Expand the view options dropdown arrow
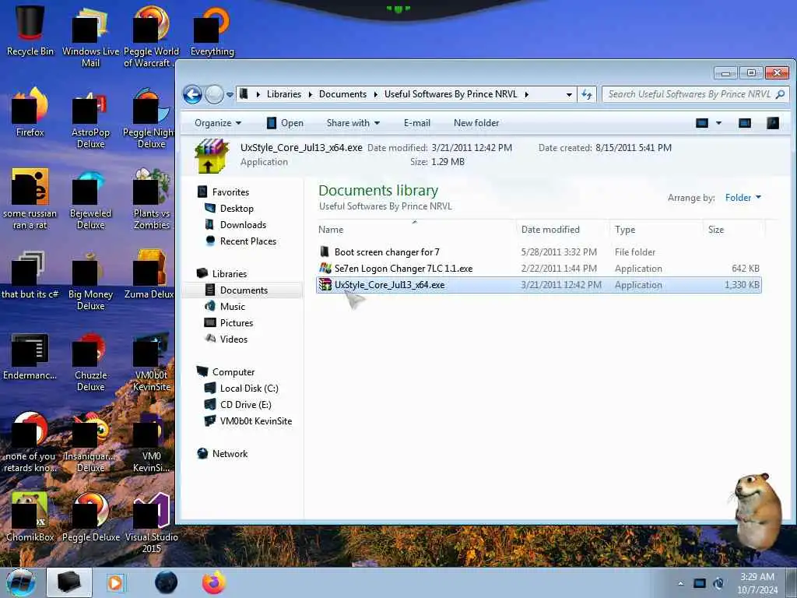797x598 pixels. (718, 123)
